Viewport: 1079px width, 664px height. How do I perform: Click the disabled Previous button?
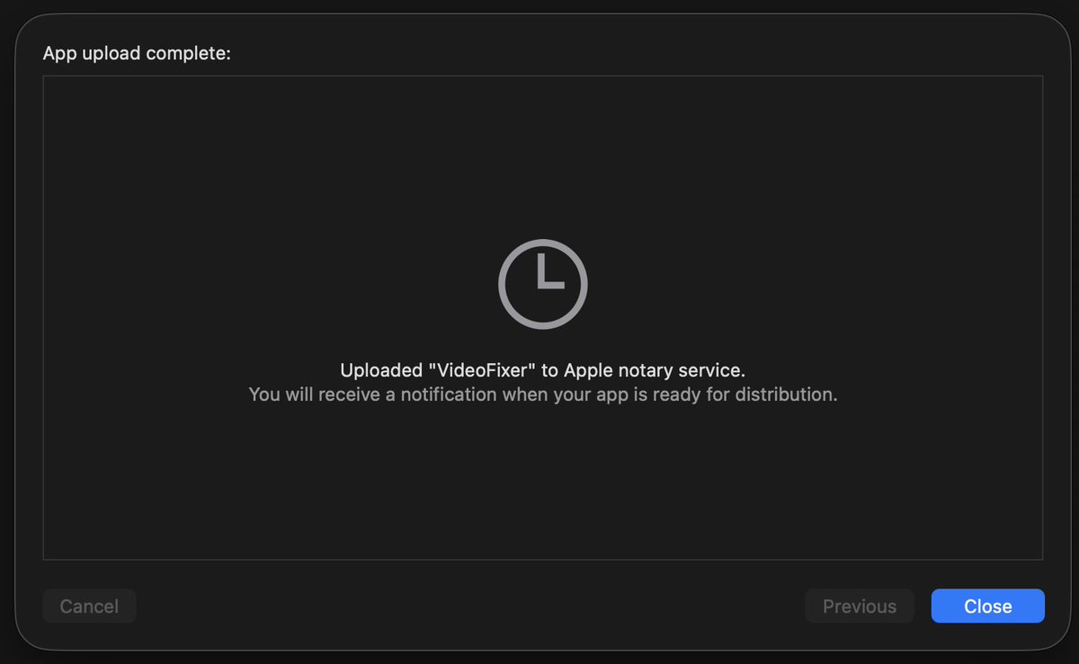pyautogui.click(x=860, y=606)
